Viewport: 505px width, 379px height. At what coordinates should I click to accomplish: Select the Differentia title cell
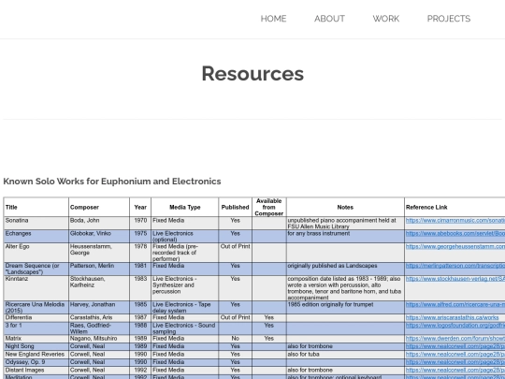(36, 318)
